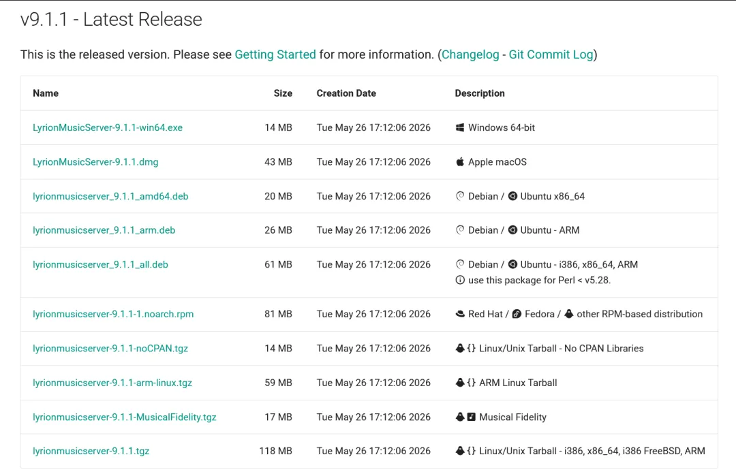The image size is (736, 476).
Task: Download LyrionMusicServer-9.1.1.dmg
Action: (x=95, y=162)
